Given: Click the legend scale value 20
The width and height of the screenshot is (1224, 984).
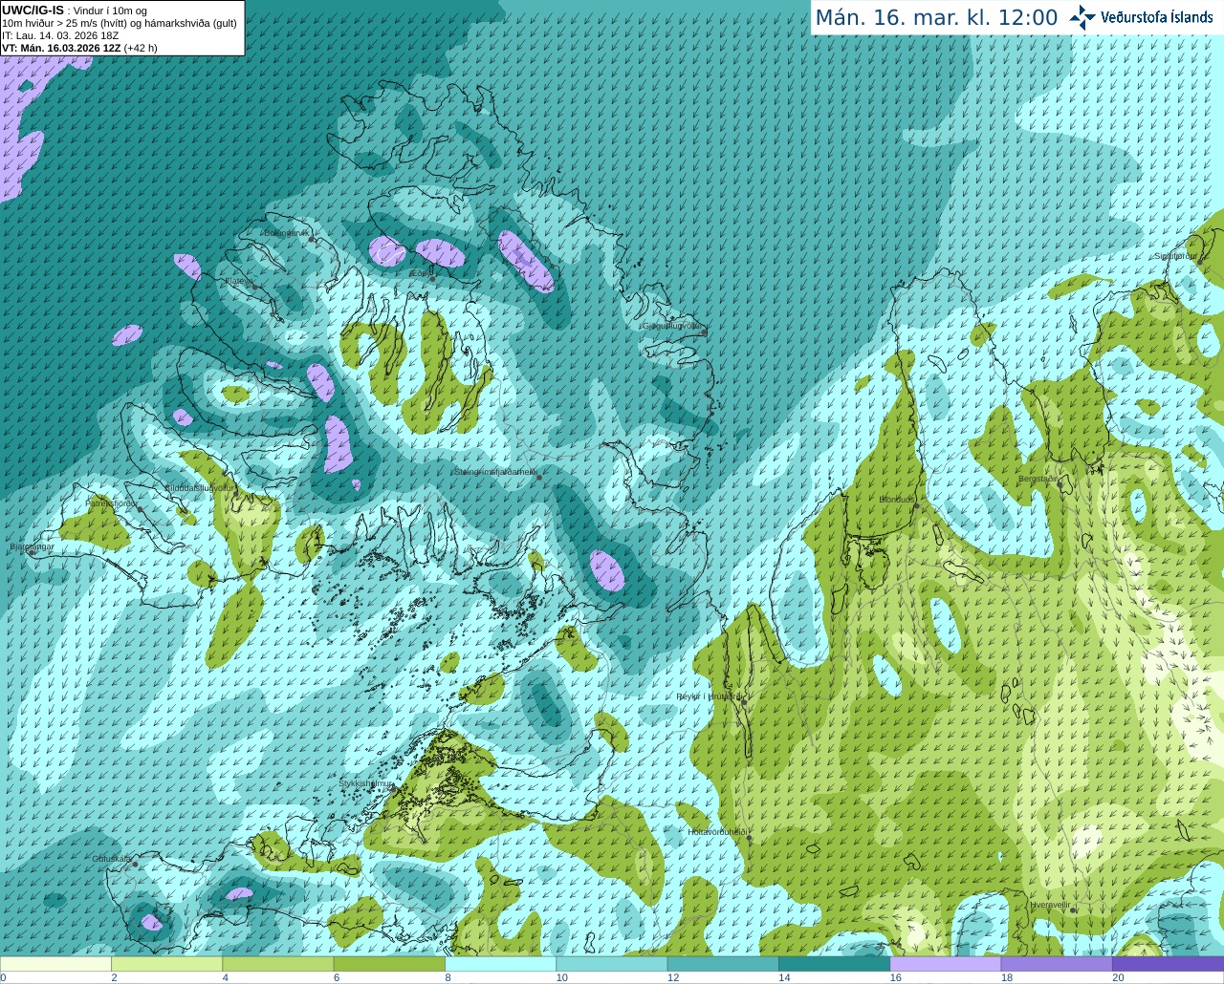Looking at the screenshot, I should [1118, 977].
